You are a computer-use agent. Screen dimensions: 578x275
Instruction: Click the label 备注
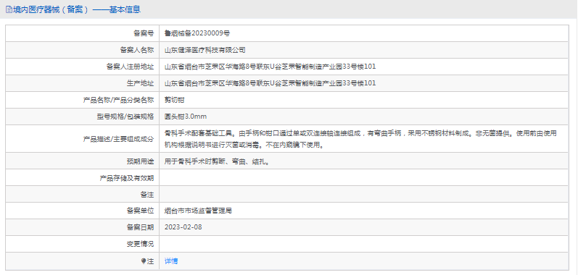[x=147, y=194]
